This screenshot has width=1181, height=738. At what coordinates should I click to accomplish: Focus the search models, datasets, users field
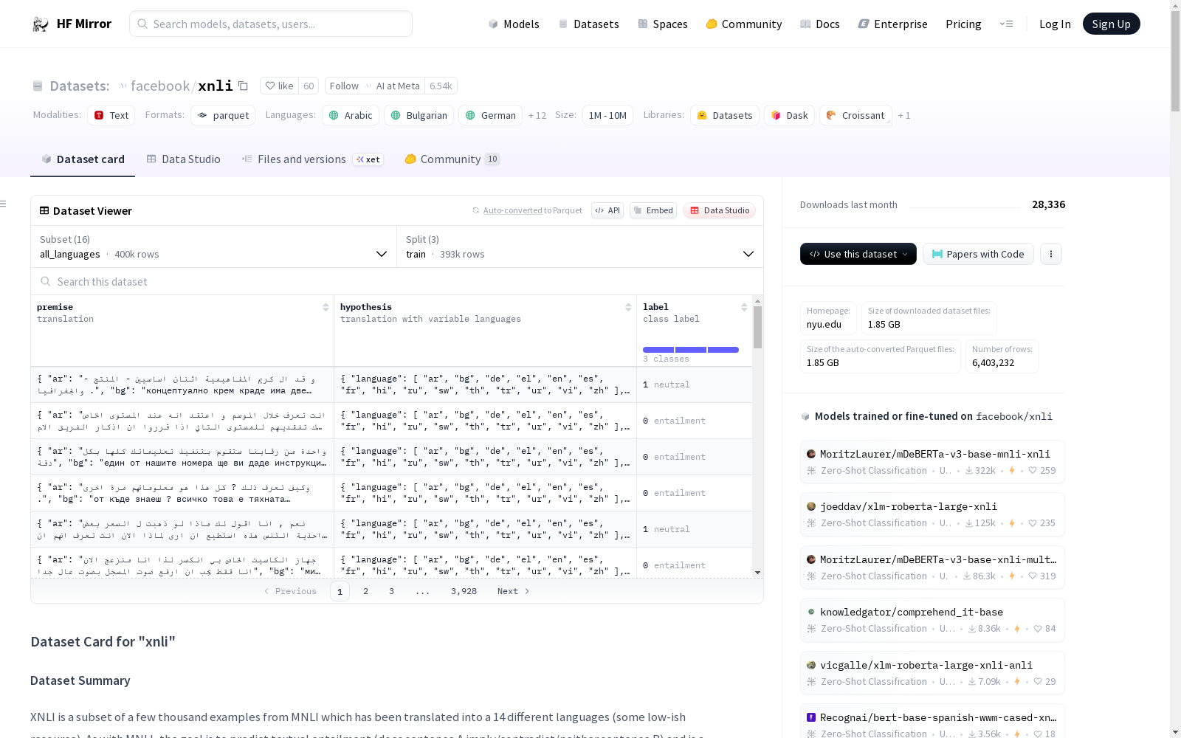pos(271,24)
